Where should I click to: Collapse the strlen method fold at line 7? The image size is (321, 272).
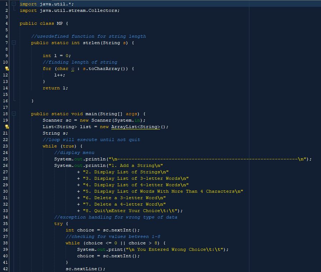coord(14,42)
